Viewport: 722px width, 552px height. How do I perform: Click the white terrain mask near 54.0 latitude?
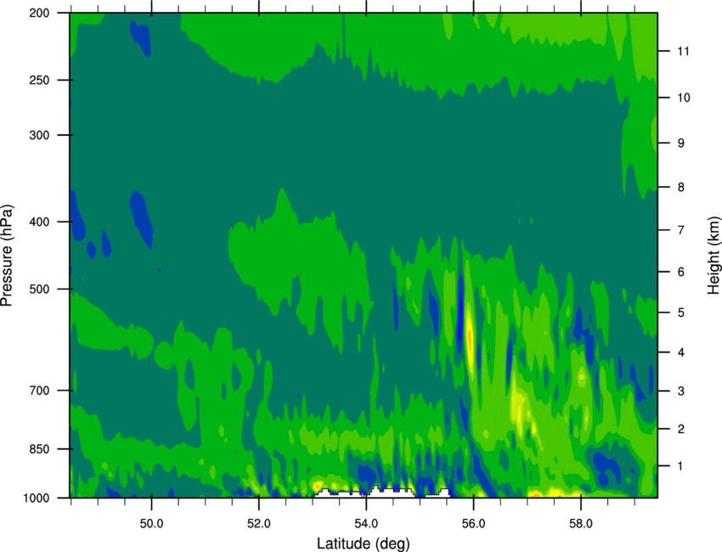[382, 493]
